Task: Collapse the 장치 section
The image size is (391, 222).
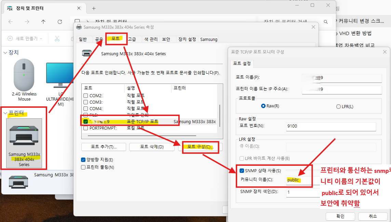Action: (x=5, y=53)
